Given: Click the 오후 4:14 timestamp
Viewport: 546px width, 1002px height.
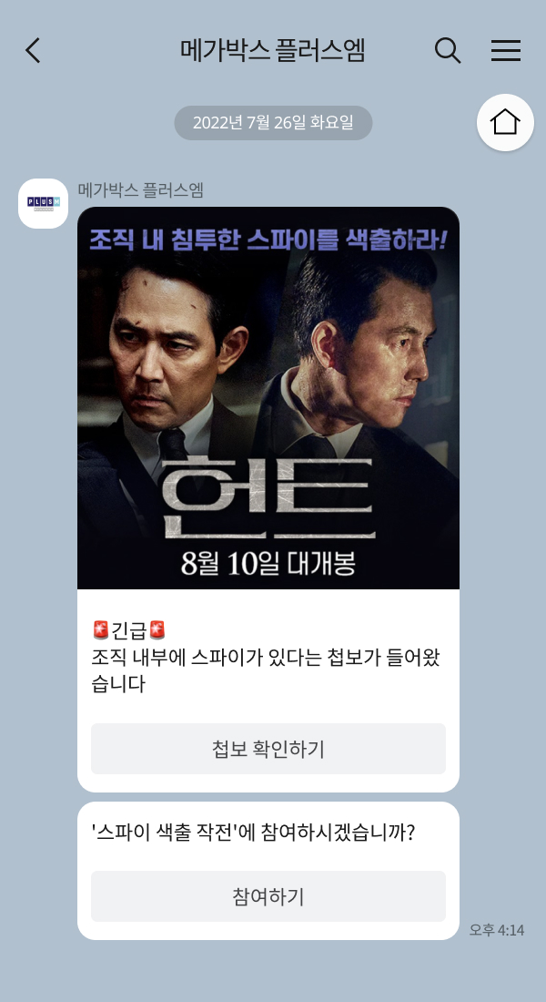Looking at the screenshot, I should 497,930.
